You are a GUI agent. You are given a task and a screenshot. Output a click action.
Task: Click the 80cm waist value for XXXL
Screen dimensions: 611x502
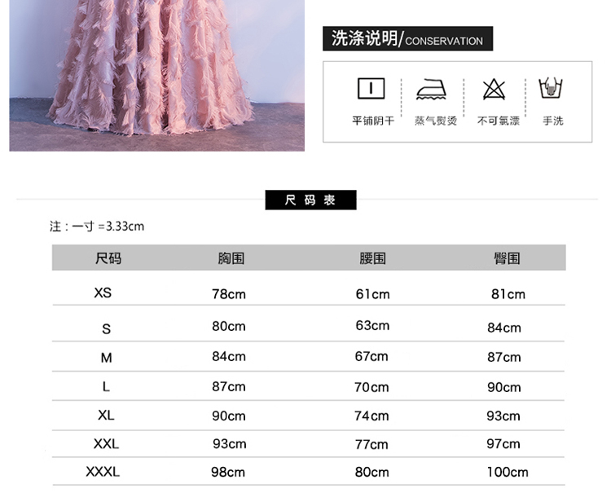pyautogui.click(x=371, y=473)
